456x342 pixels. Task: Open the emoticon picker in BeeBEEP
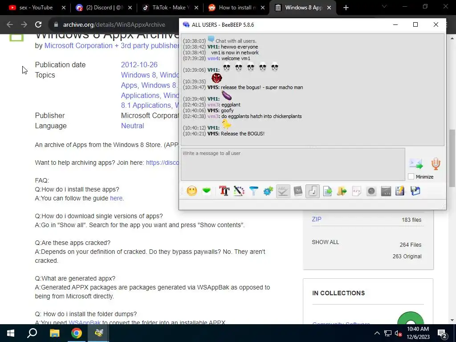[x=192, y=191]
